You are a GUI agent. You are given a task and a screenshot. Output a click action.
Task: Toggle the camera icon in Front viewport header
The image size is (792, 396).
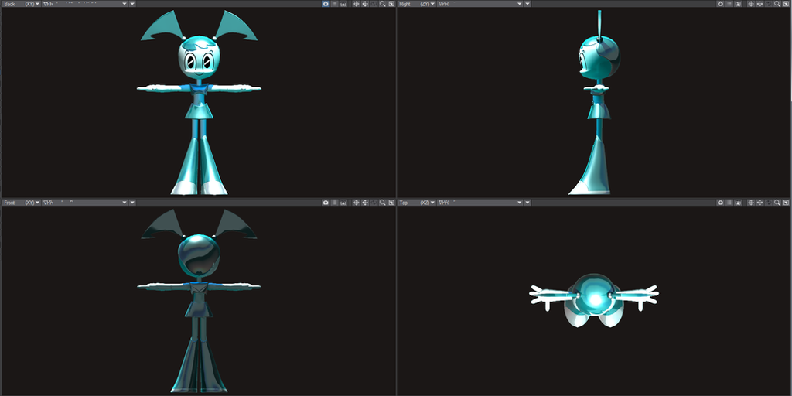click(326, 202)
